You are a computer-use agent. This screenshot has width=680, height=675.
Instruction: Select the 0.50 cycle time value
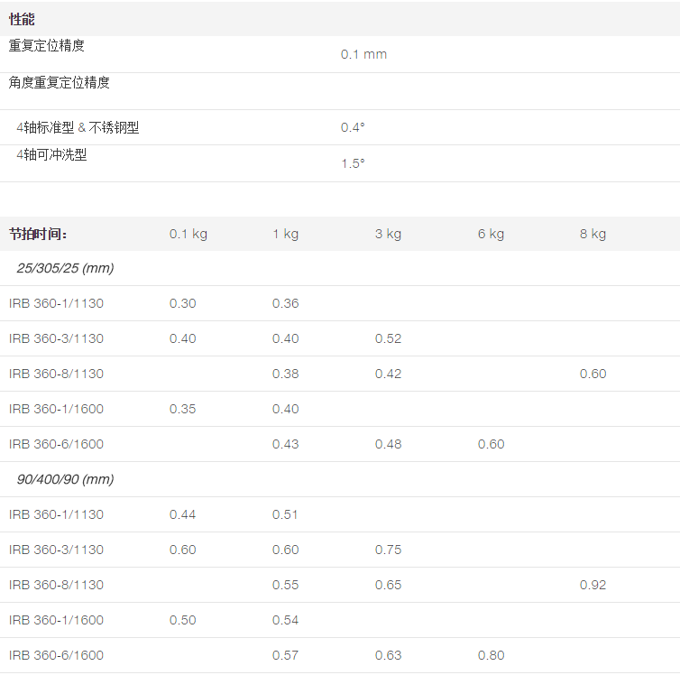(182, 620)
